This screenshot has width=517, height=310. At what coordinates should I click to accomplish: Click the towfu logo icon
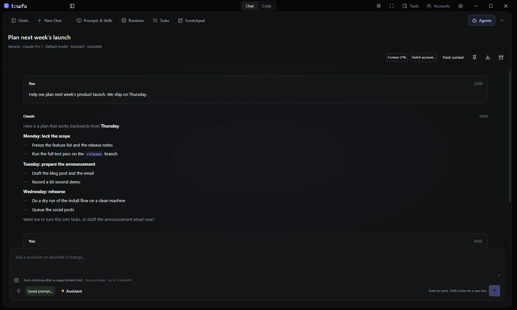click(6, 6)
